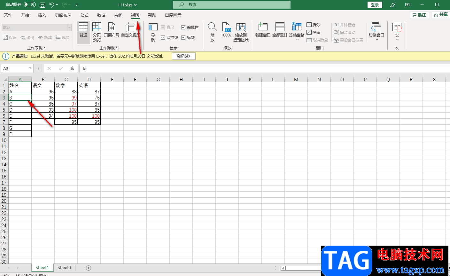450x276 pixels.
Task: Open the Quick Access Toolbar customize dropdown
Action: 76,5
